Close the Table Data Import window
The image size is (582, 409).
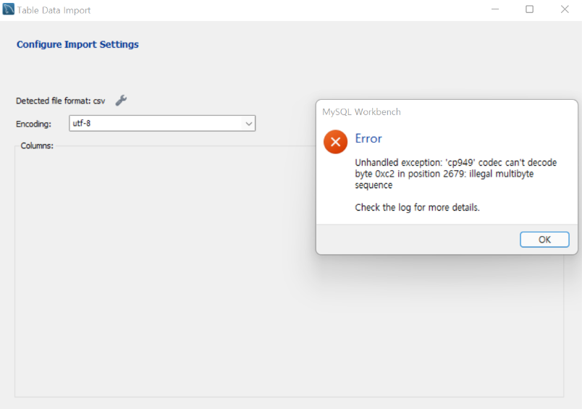point(565,10)
